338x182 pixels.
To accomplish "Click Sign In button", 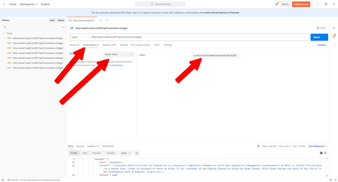I will click(x=285, y=4).
